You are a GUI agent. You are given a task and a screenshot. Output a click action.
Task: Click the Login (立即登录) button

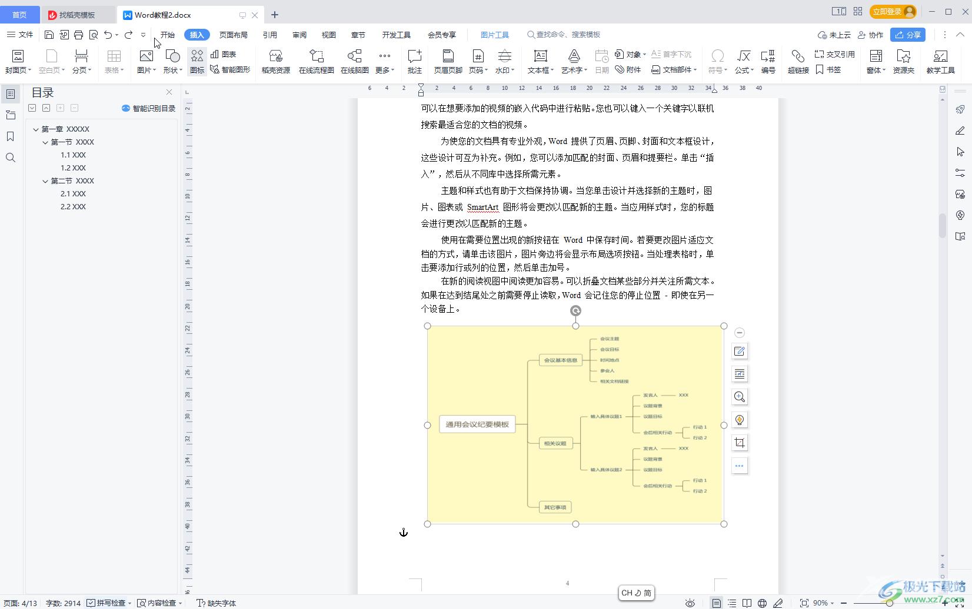pyautogui.click(x=893, y=12)
